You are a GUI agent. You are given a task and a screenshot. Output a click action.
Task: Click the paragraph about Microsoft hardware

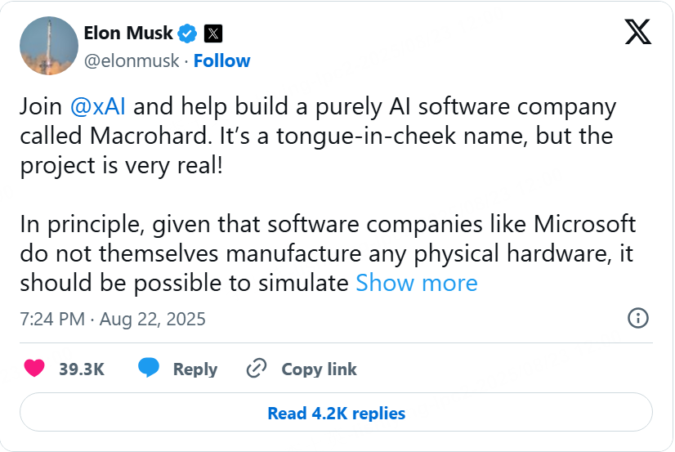coord(328,253)
